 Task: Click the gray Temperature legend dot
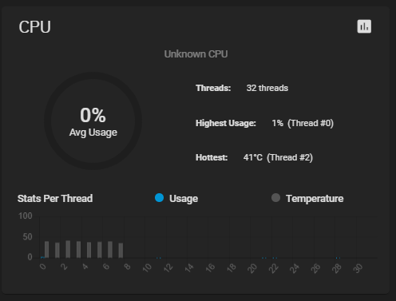click(x=275, y=198)
